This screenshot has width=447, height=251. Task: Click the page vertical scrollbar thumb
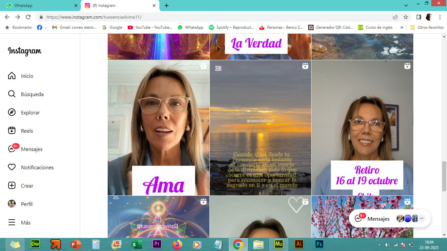click(x=444, y=176)
